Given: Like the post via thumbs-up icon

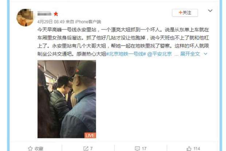Looking at the screenshot, I should pos(189,148).
